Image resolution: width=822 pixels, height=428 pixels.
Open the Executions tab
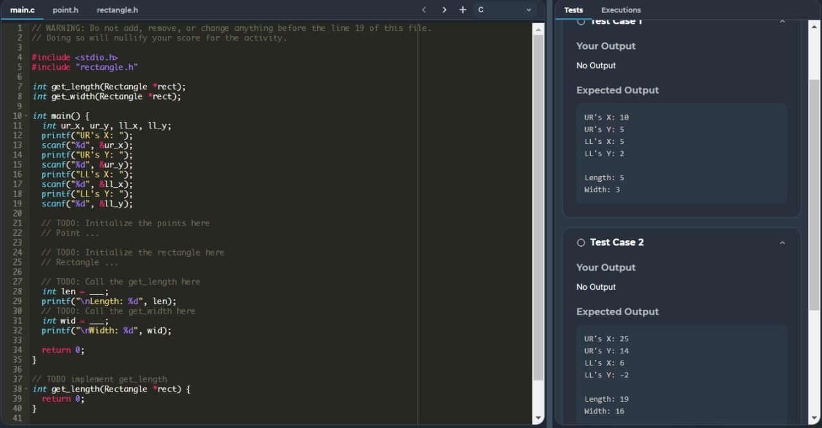coord(620,10)
